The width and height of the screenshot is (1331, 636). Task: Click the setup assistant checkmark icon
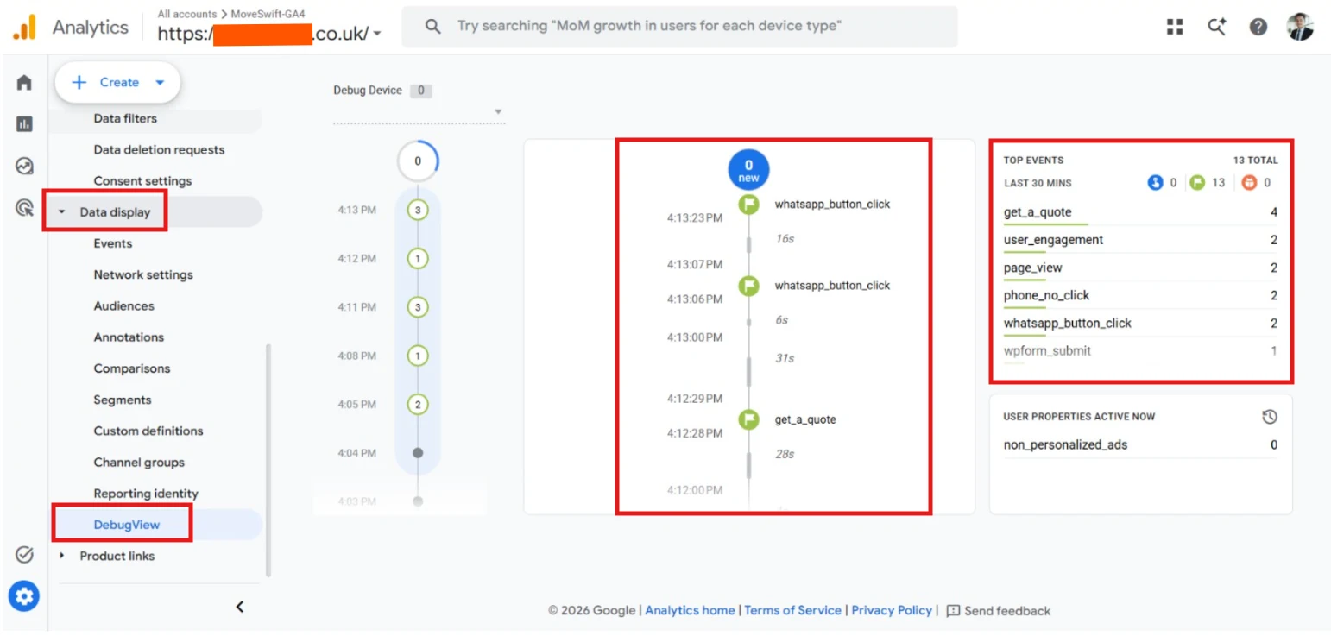24,555
